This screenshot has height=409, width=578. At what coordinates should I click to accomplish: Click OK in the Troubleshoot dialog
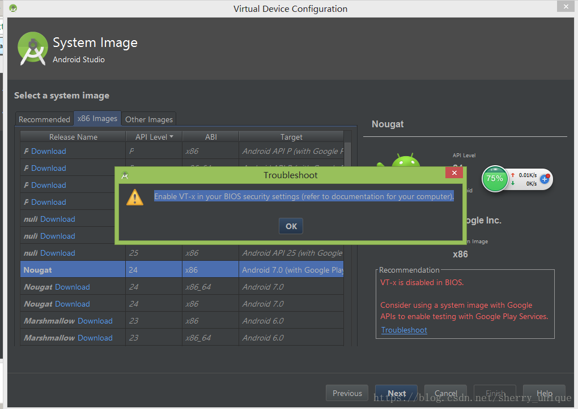tap(291, 226)
